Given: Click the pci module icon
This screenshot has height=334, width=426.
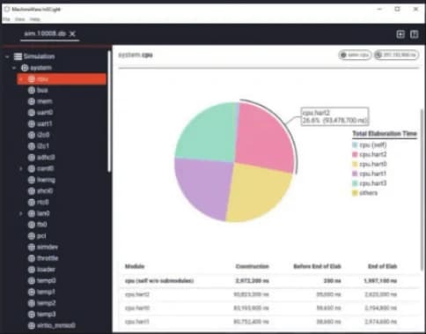Looking at the screenshot, I should (x=32, y=236).
